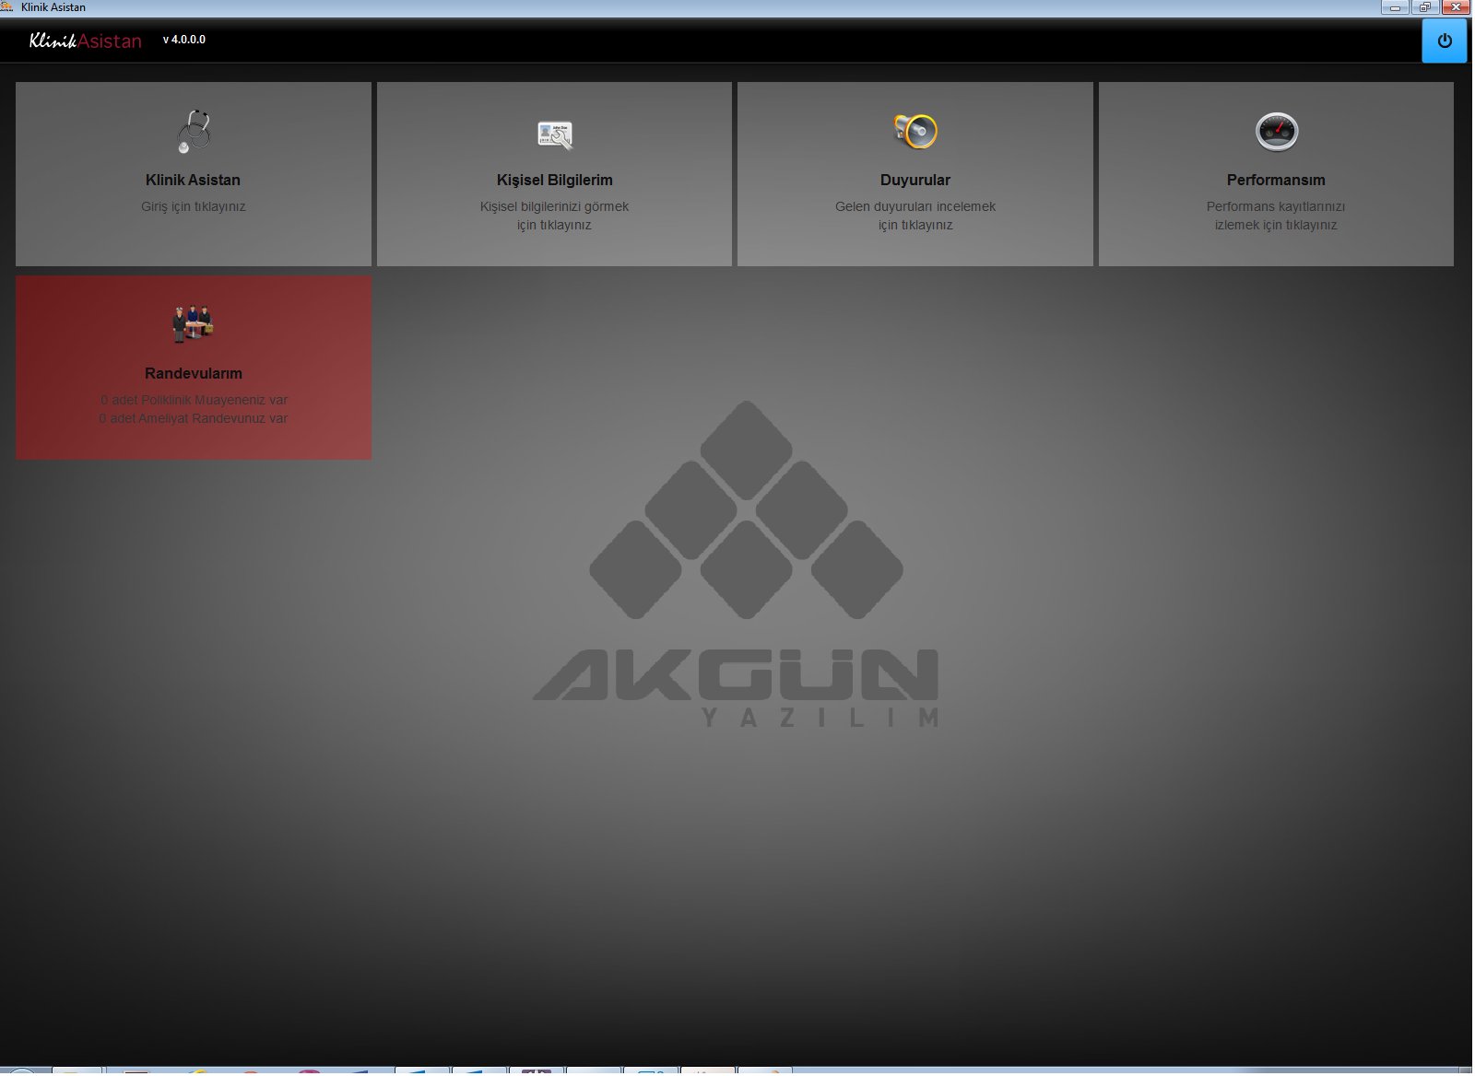Click the megaphone icon for Duyurular
The width and height of the screenshot is (1475, 1076).
(915, 132)
